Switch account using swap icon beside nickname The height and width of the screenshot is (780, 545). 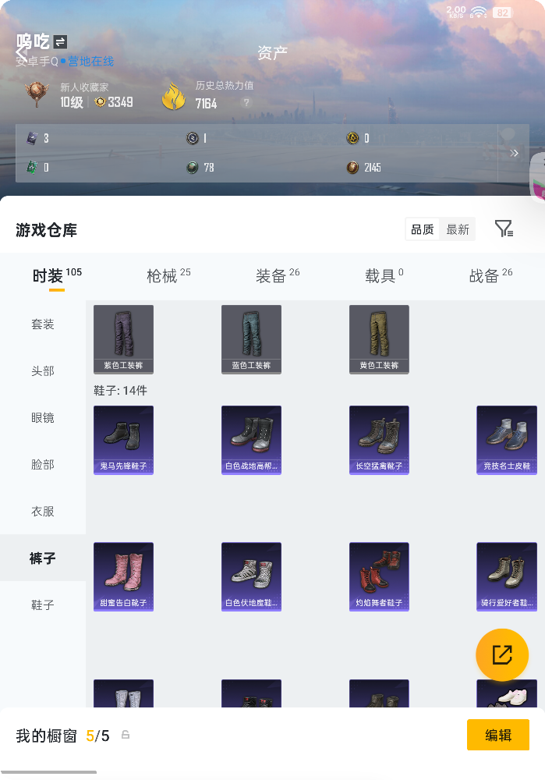coord(60,42)
